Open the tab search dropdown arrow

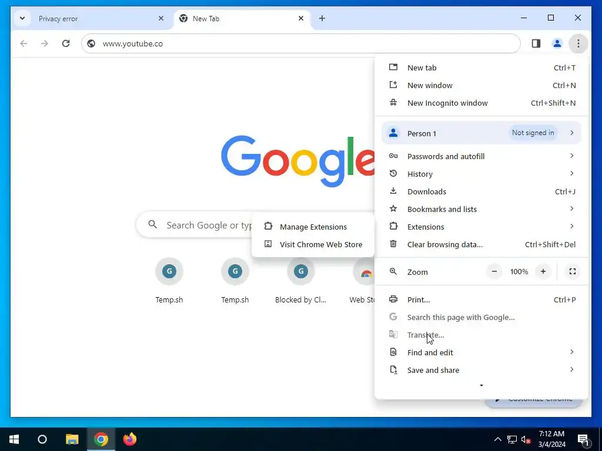(22, 18)
